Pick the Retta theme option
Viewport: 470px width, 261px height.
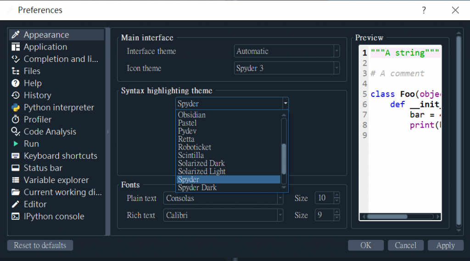pos(229,139)
